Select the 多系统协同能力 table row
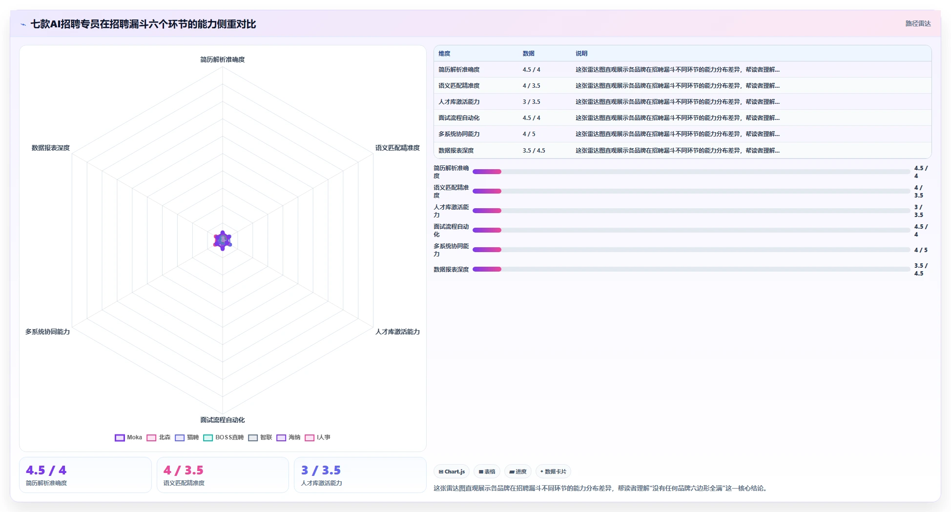The image size is (951, 512). pyautogui.click(x=682, y=134)
